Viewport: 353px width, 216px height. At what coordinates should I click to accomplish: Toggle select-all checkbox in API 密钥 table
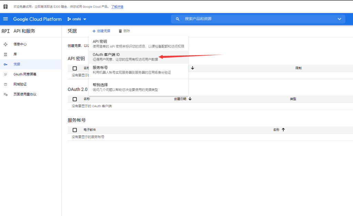(x=75, y=68)
